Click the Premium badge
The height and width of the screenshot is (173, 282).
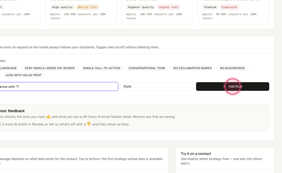coord(210,7)
